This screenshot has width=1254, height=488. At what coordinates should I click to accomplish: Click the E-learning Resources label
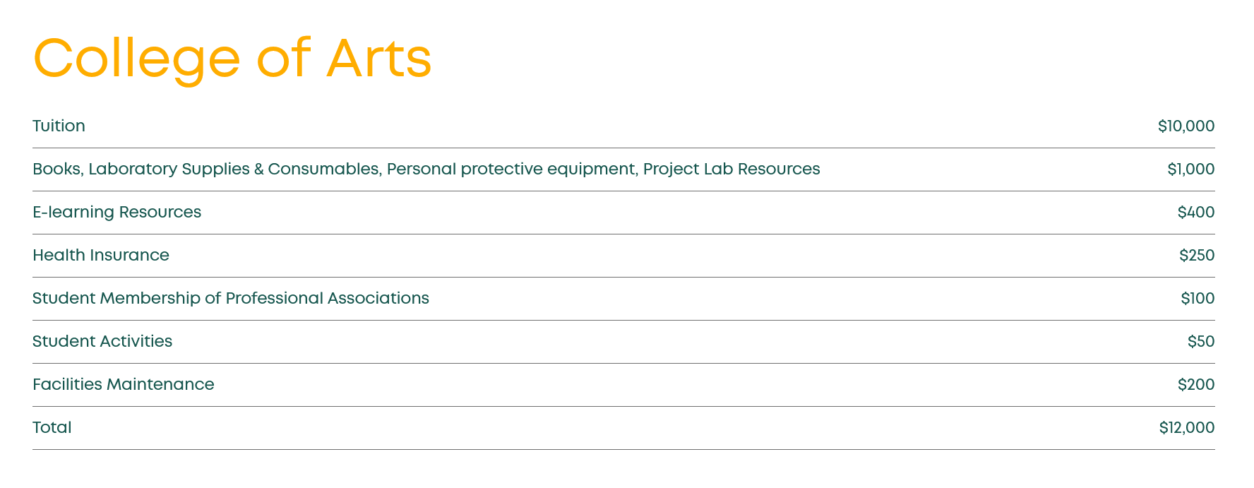tap(117, 213)
